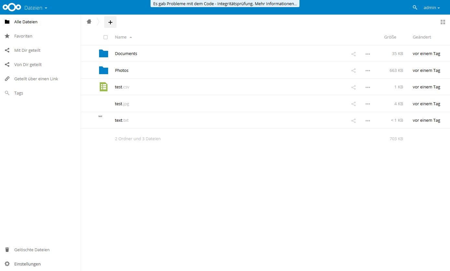The image size is (450, 271).
Task: Open the Documents folder
Action: pyautogui.click(x=126, y=53)
